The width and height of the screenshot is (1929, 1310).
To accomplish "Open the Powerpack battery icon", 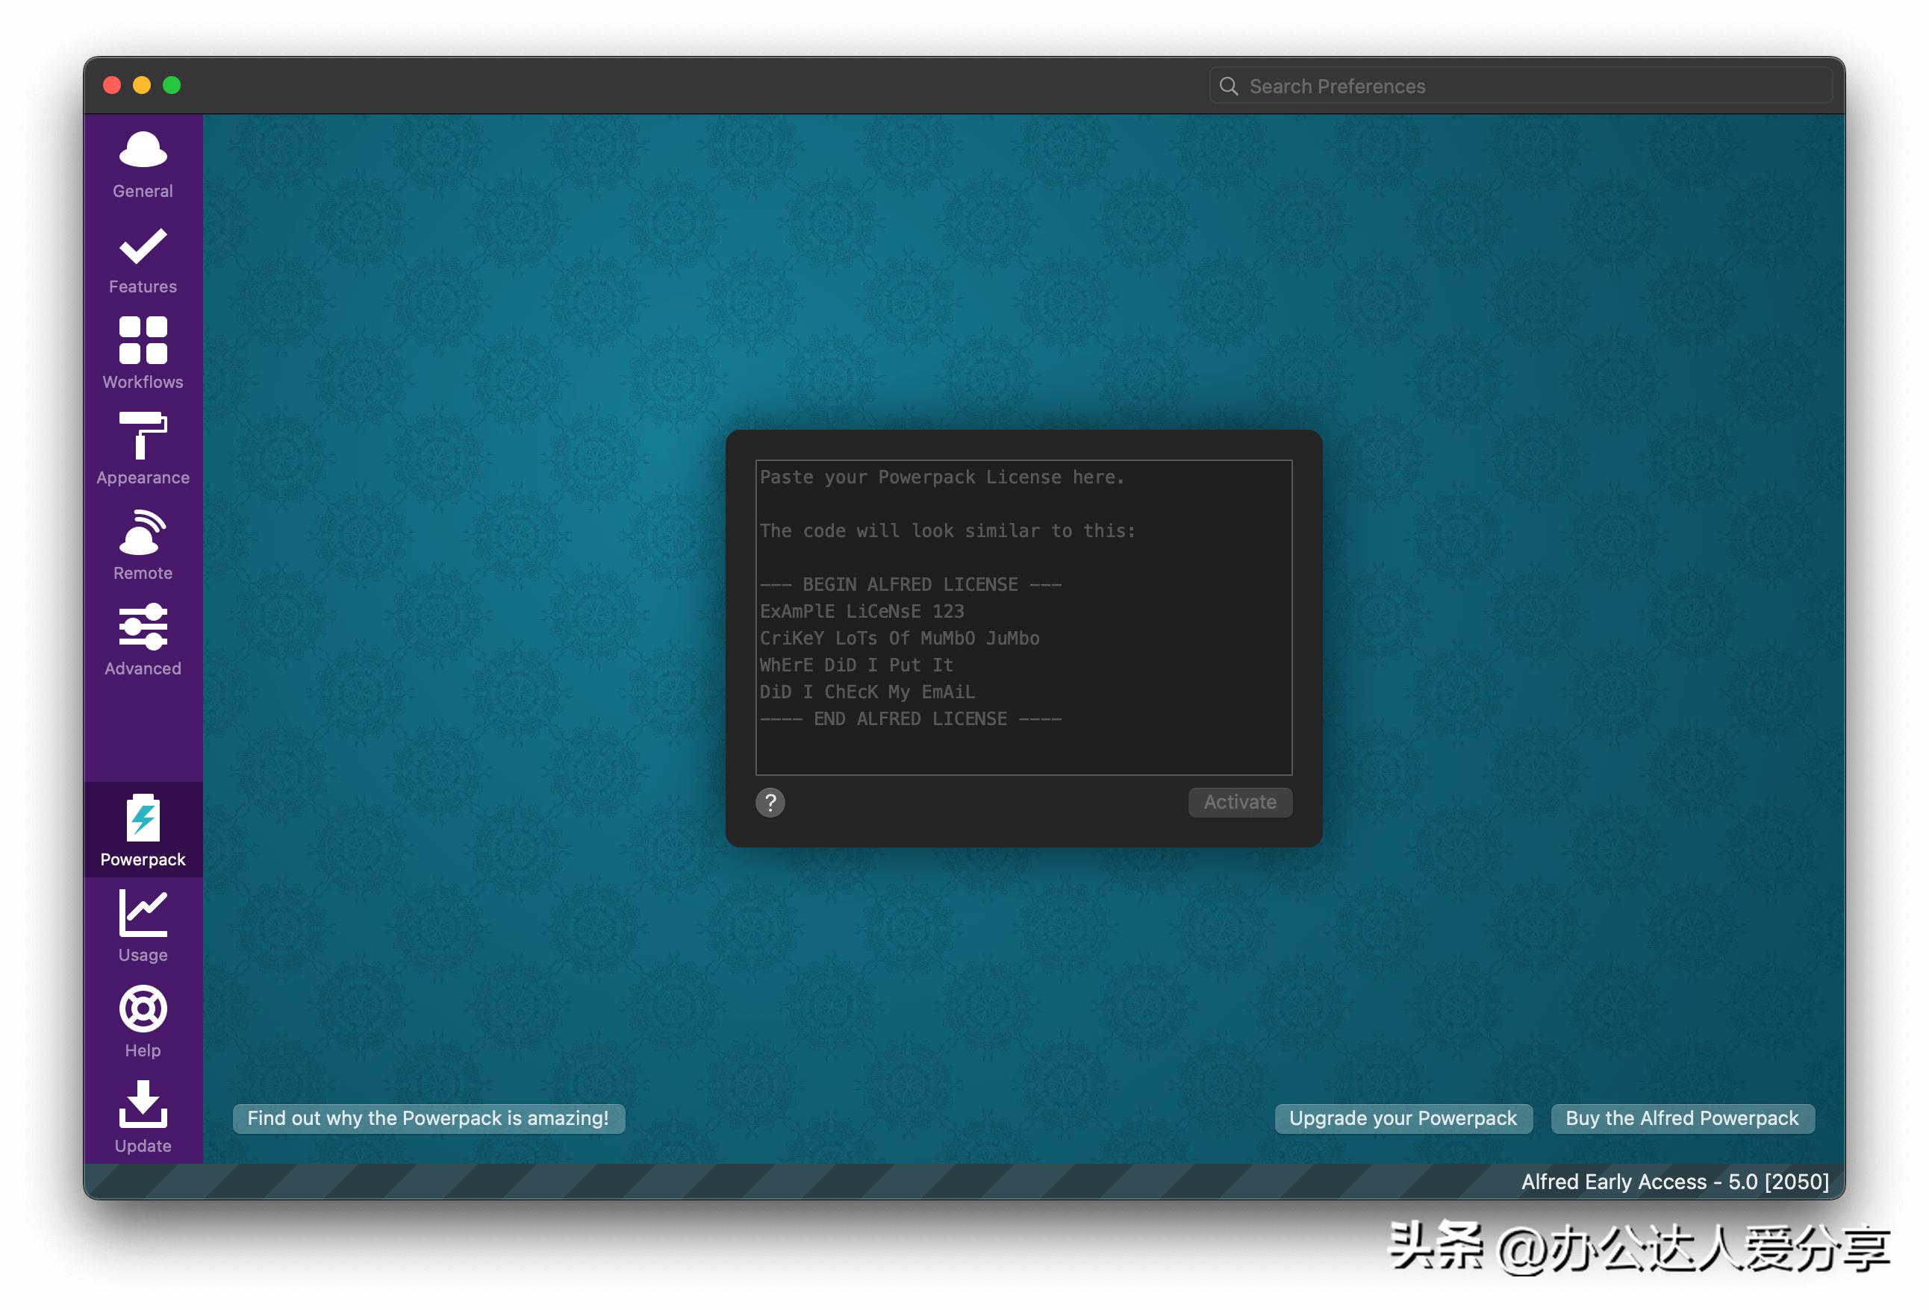I will click(143, 819).
